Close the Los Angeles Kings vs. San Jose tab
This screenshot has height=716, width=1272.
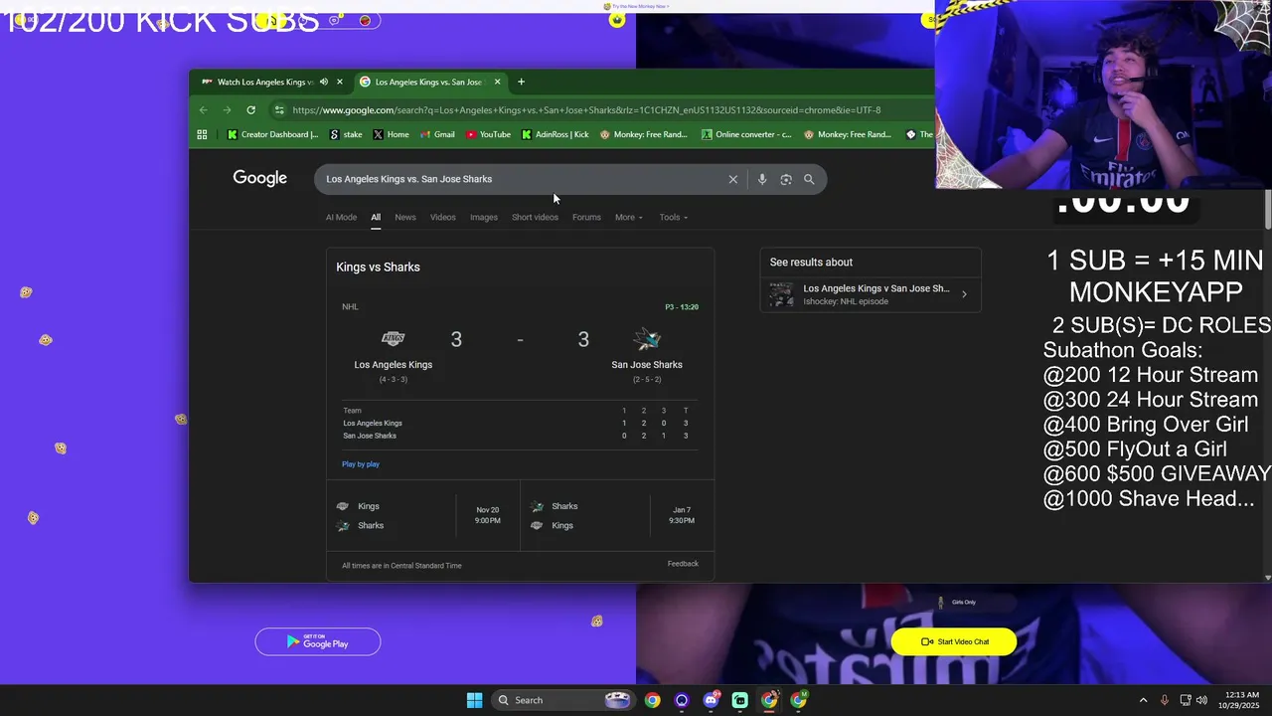[497, 82]
